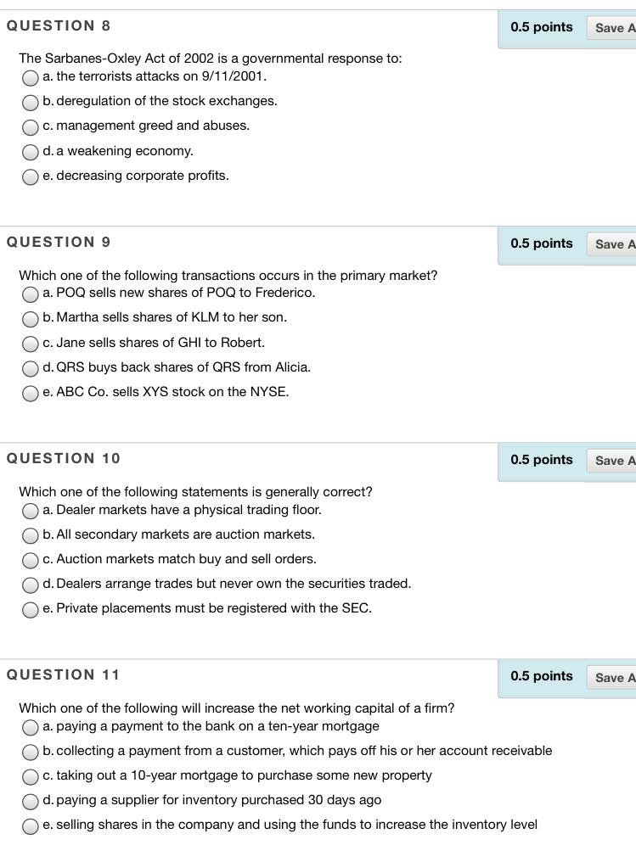Choose b. collecting a payment from a customer
The image size is (636, 856).
click(x=30, y=752)
